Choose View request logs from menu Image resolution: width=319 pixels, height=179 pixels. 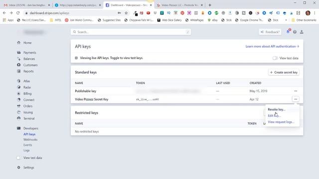(x=281, y=122)
